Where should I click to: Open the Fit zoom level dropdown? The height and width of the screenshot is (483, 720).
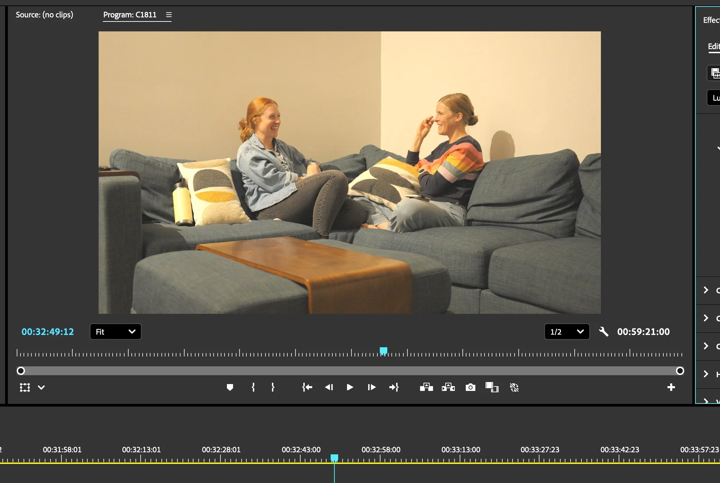tap(115, 332)
